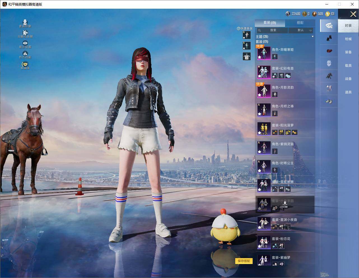The image size is (359, 278).
Task: Click the 搜索 search input field
Action: 273,30
